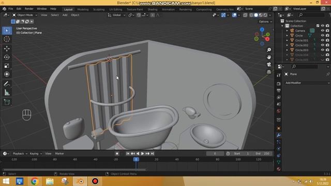Open the timeline Marker menu
Image resolution: width=331 pixels, height=186 pixels.
point(59,153)
